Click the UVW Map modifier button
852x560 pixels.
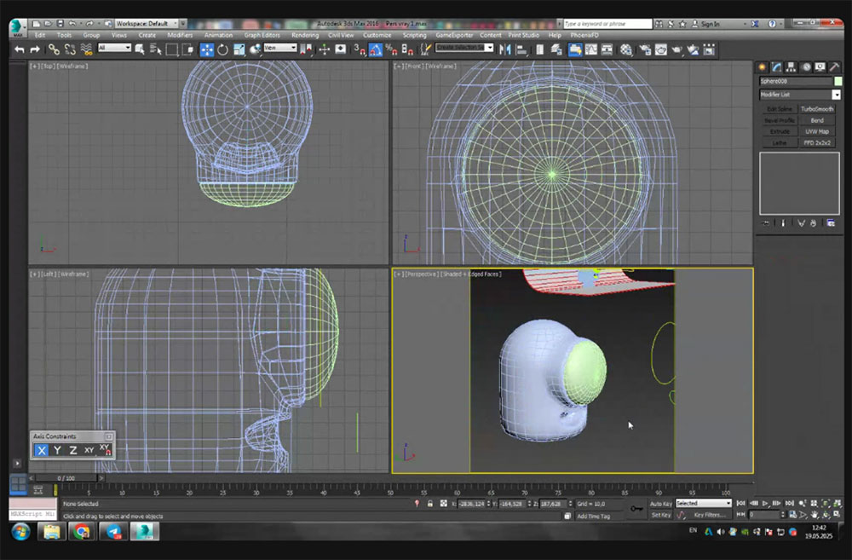(x=817, y=131)
